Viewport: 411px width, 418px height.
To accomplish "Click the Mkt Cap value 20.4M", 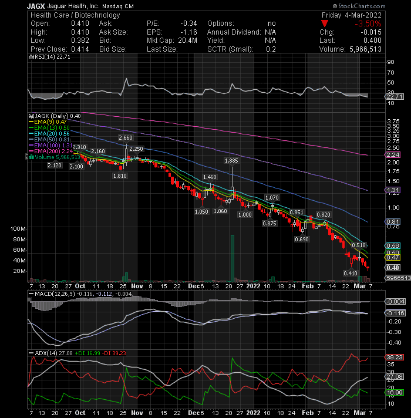I will tap(188, 41).
